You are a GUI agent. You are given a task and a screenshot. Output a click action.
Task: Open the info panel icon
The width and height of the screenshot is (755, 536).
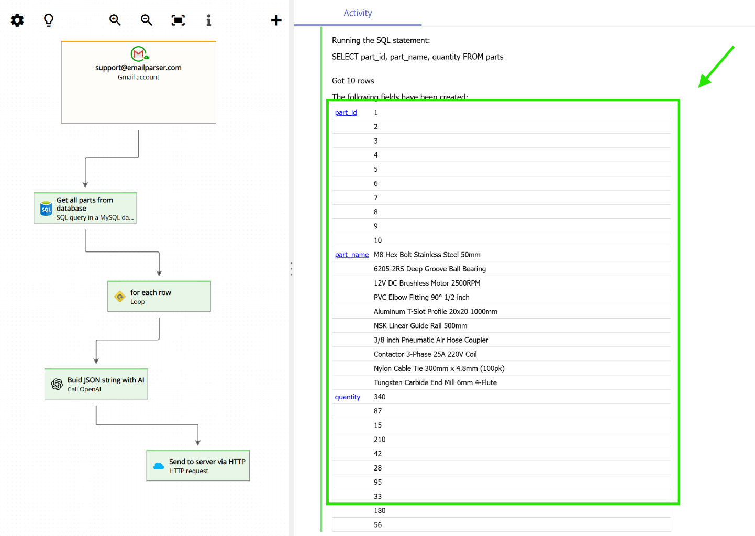208,20
